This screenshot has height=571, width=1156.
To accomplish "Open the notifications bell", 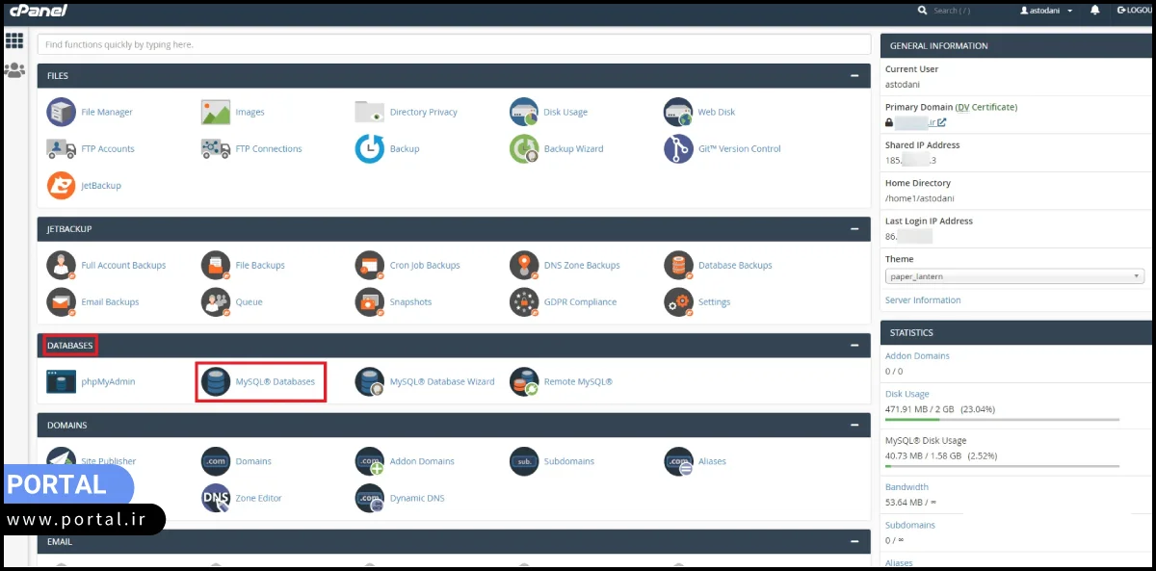I will (x=1093, y=11).
